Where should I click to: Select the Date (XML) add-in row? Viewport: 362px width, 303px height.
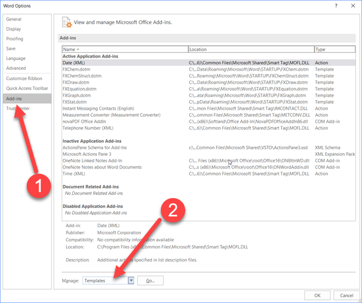coord(209,63)
